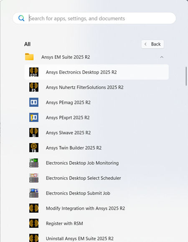This screenshot has width=188, height=242.
Task: Click the app list scrollbar thumb
Action: [186, 76]
